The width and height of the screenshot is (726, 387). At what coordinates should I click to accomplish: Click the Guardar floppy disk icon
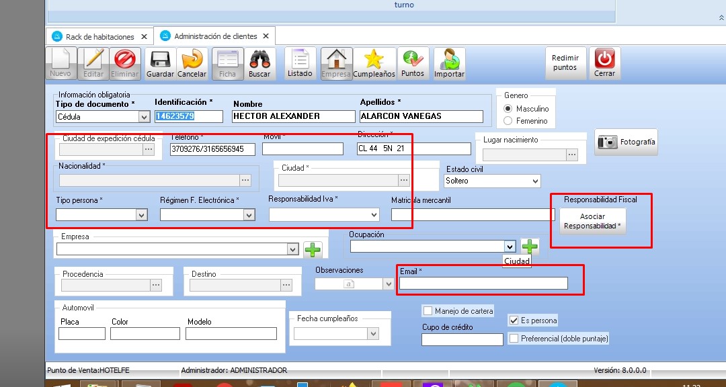pos(160,60)
